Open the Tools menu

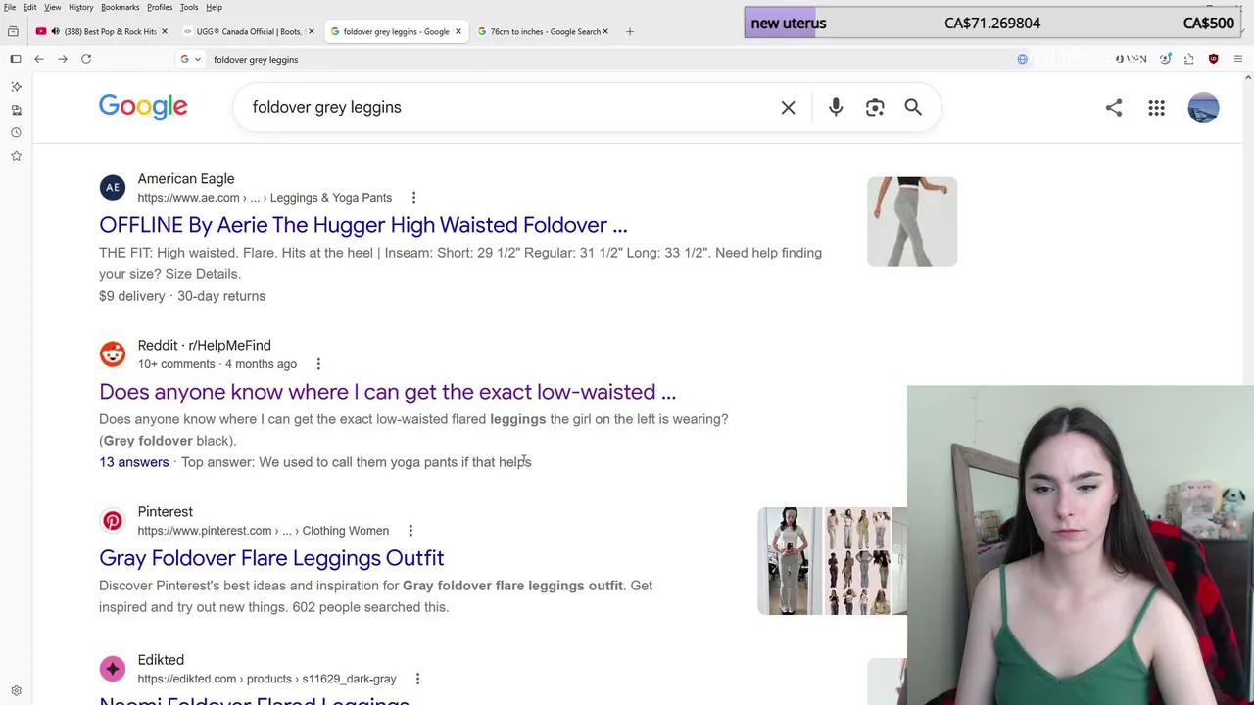click(x=189, y=7)
